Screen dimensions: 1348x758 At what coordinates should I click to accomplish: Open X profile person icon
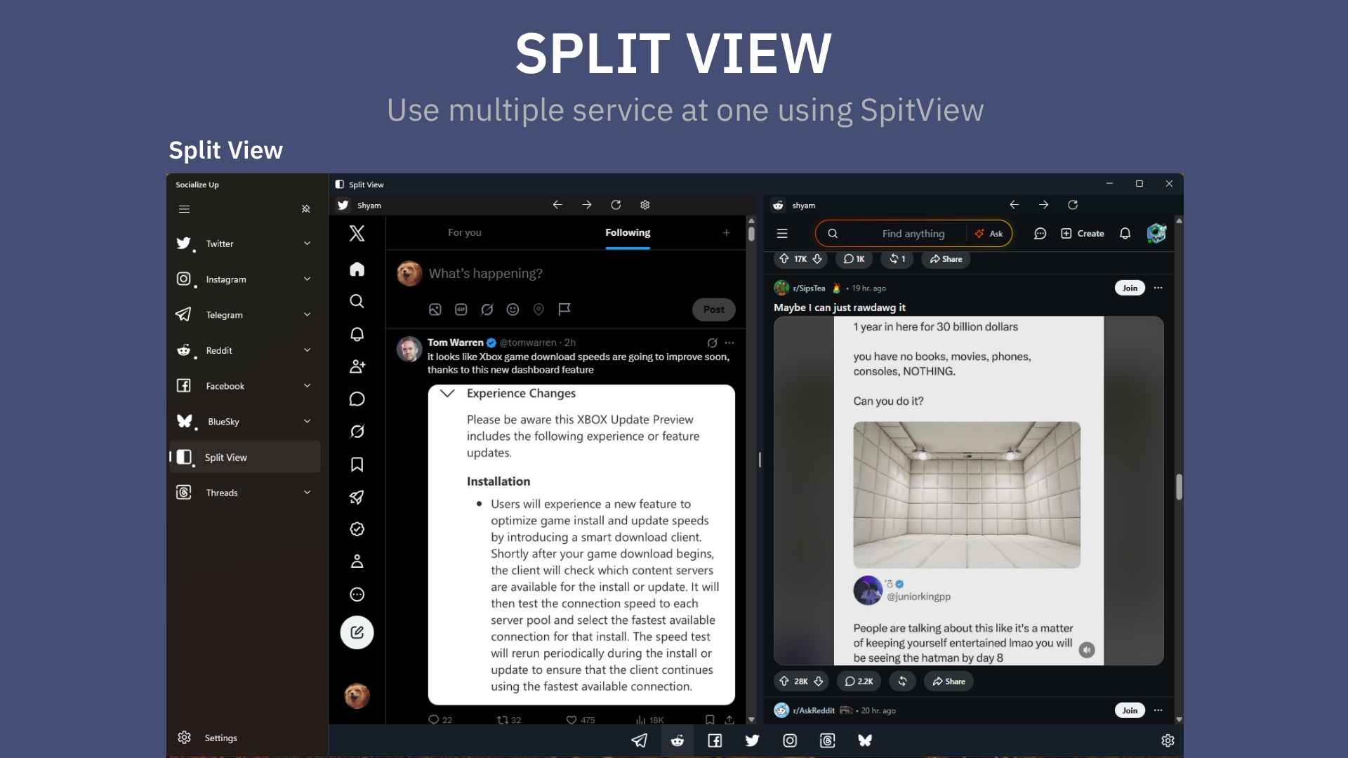[x=357, y=561]
